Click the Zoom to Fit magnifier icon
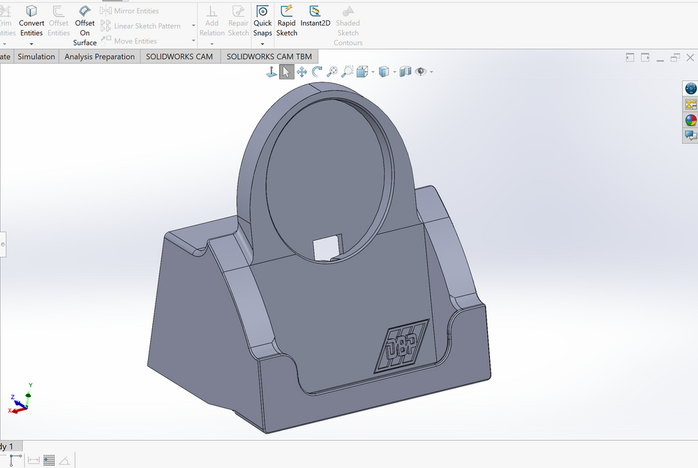 pos(332,72)
